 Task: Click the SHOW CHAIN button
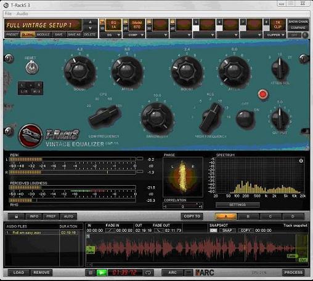pyautogui.click(x=298, y=22)
